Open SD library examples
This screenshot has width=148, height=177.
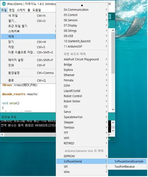82,107
